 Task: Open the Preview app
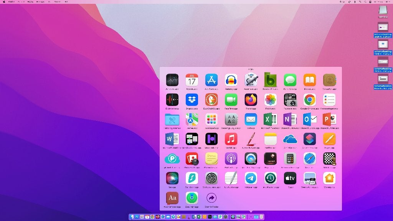pyautogui.click(x=310, y=178)
